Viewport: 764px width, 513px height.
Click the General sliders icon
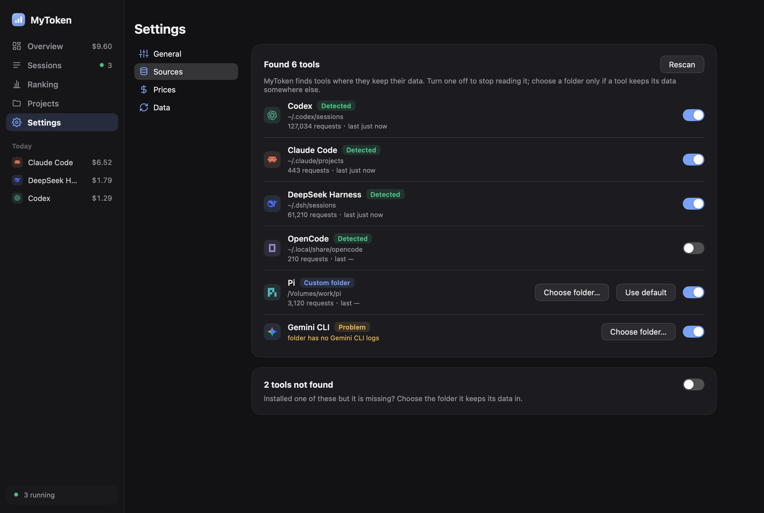coord(144,54)
